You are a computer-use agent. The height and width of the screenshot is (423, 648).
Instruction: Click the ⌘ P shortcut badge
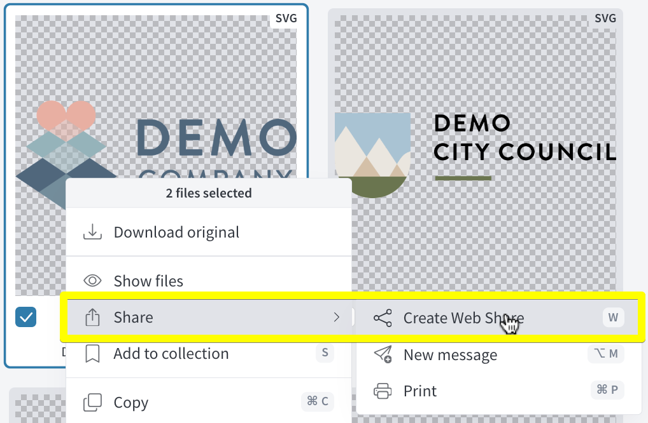pyautogui.click(x=607, y=389)
